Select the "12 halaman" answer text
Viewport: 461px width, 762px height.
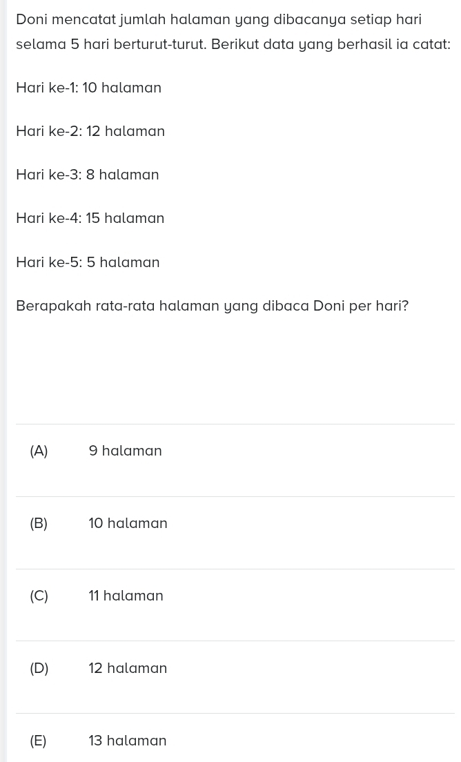pos(128,669)
